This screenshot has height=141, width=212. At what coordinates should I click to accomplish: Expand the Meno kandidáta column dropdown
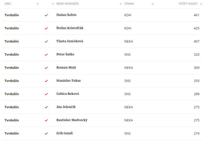[x=121, y=4]
